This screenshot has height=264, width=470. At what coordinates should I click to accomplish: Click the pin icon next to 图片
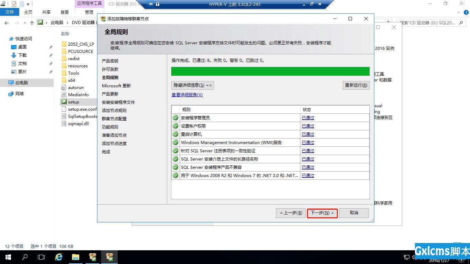pyautogui.click(x=51, y=72)
